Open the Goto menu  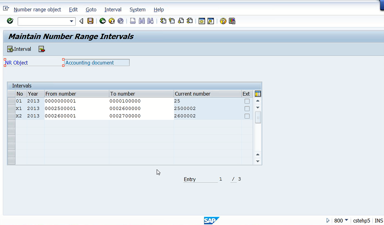coord(91,10)
